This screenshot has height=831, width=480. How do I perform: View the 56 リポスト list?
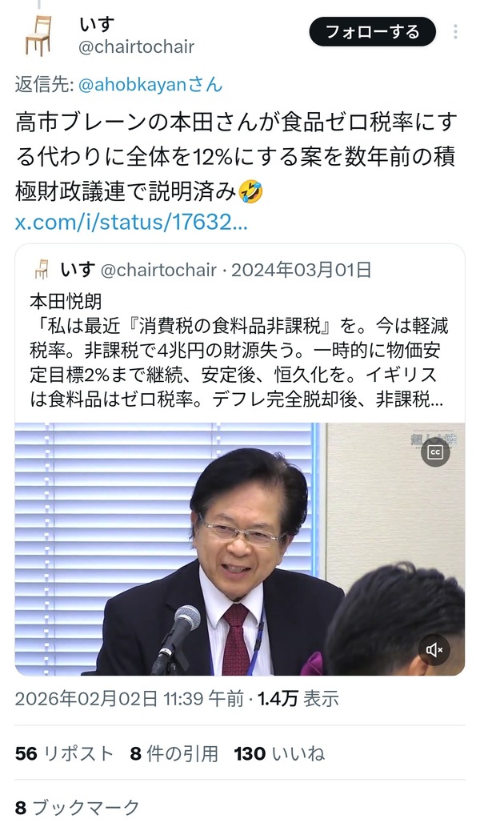click(x=64, y=753)
